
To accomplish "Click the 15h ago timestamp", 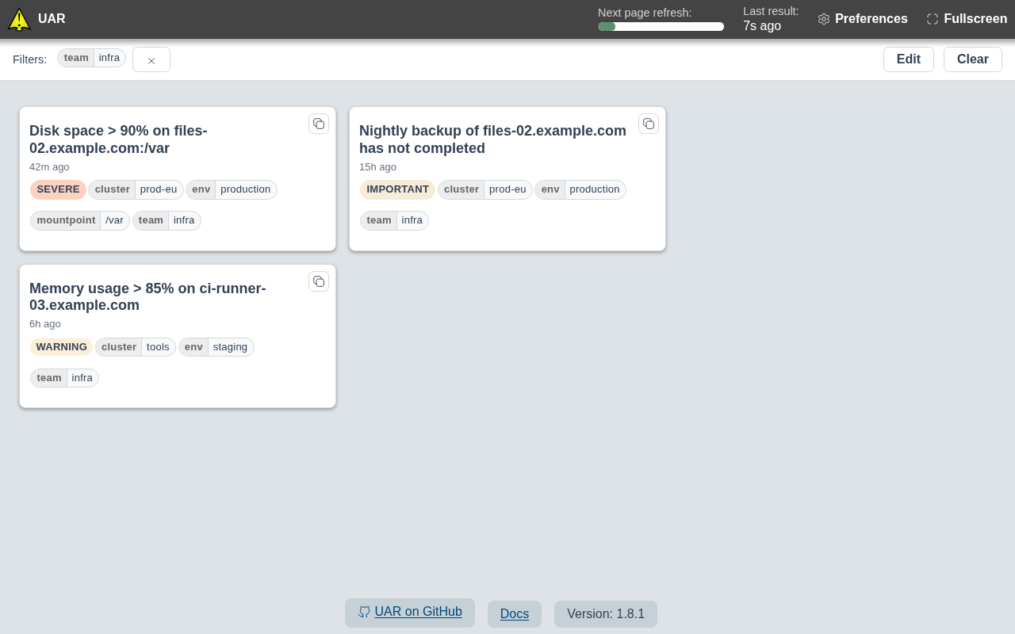I will (377, 167).
